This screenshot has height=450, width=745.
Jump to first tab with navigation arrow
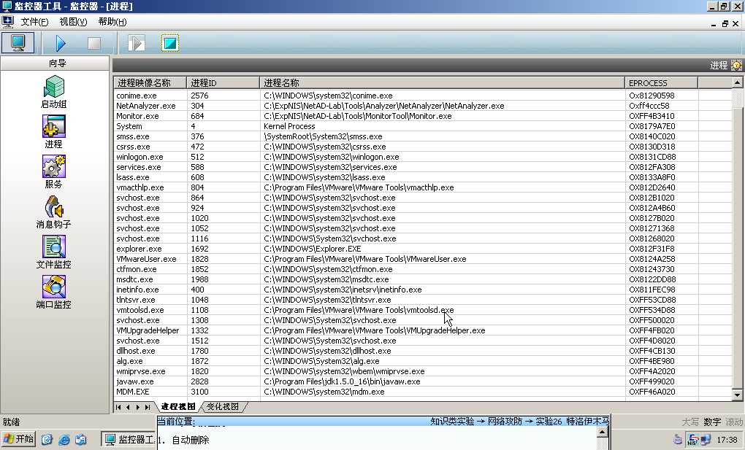(118, 407)
